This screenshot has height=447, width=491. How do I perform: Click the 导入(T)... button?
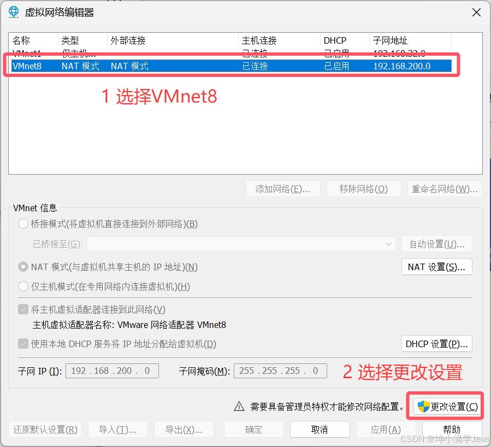(x=118, y=430)
